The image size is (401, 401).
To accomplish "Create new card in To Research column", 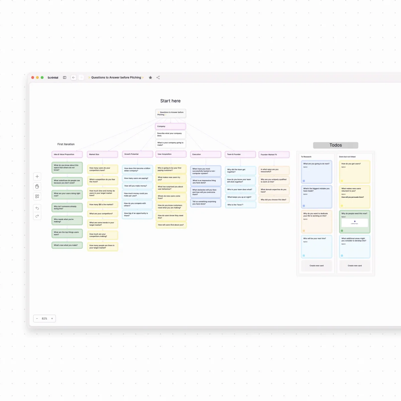I will click(x=316, y=266).
